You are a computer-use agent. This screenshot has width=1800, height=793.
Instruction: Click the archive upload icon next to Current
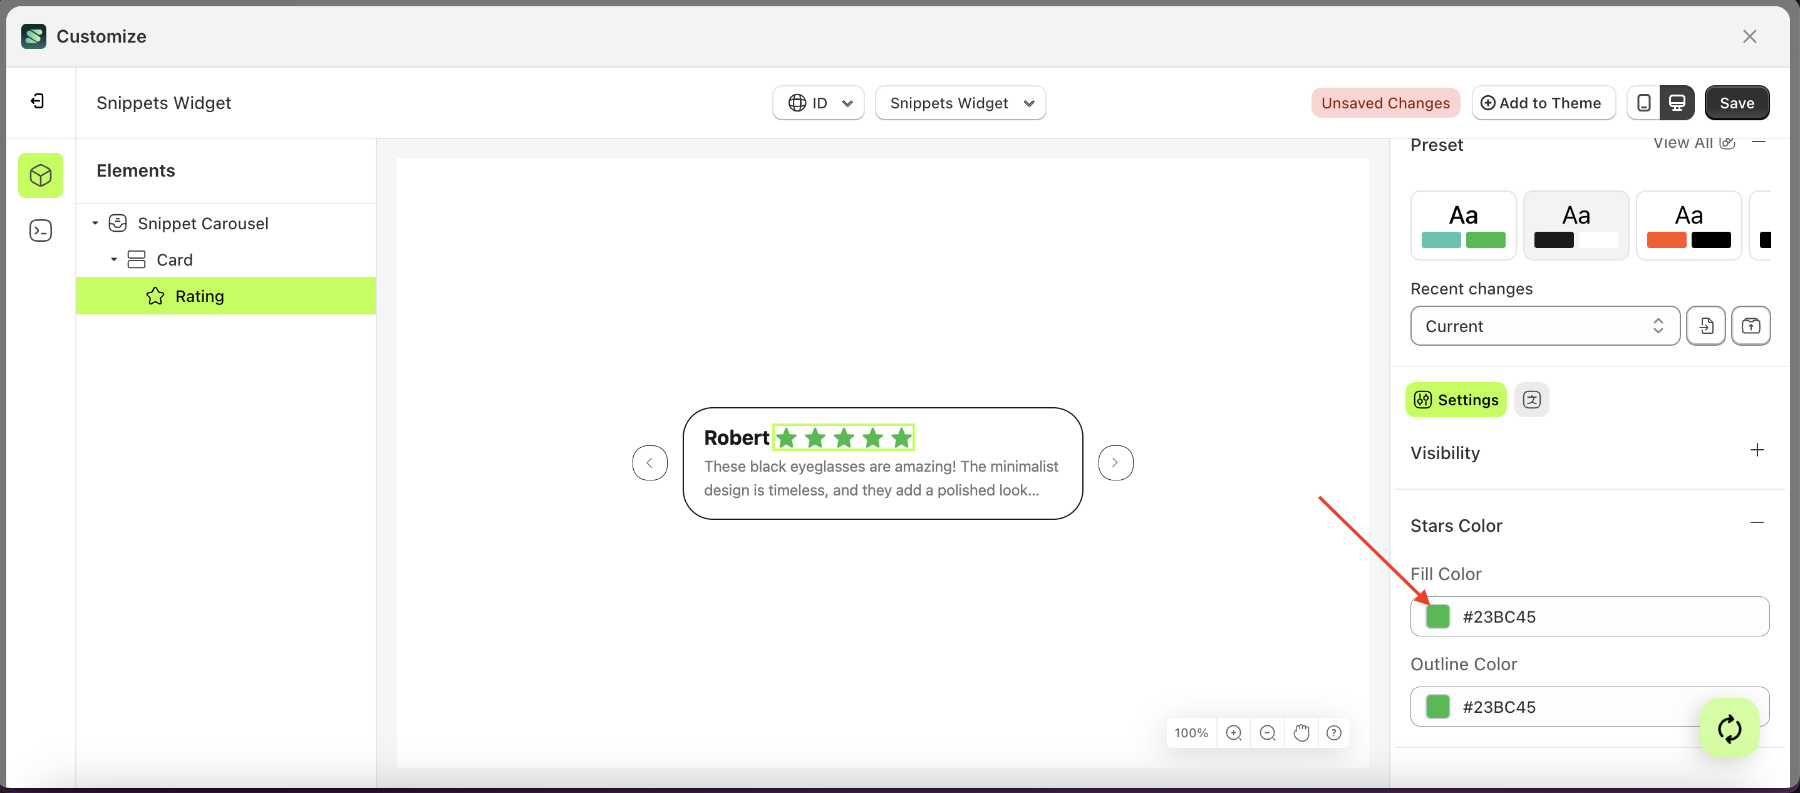(x=1751, y=326)
